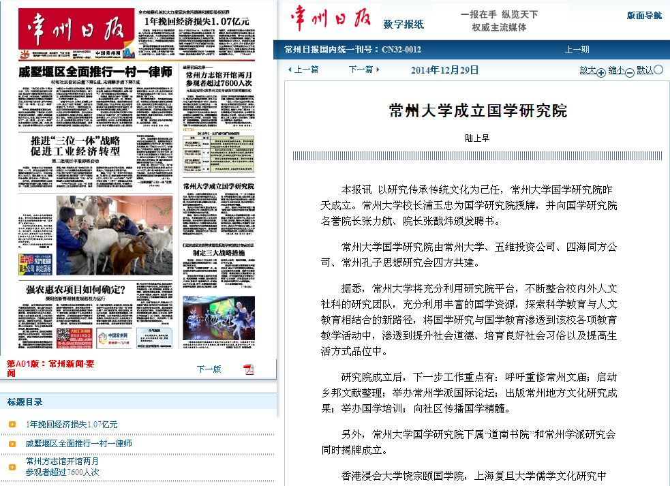Open the PDF version of page A01
670x486 pixels.
coord(249,369)
